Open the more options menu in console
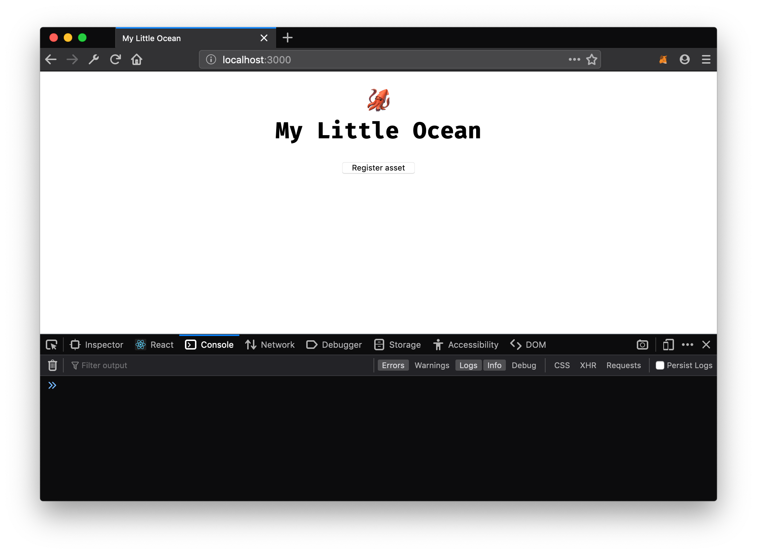Image resolution: width=757 pixels, height=554 pixels. point(688,345)
